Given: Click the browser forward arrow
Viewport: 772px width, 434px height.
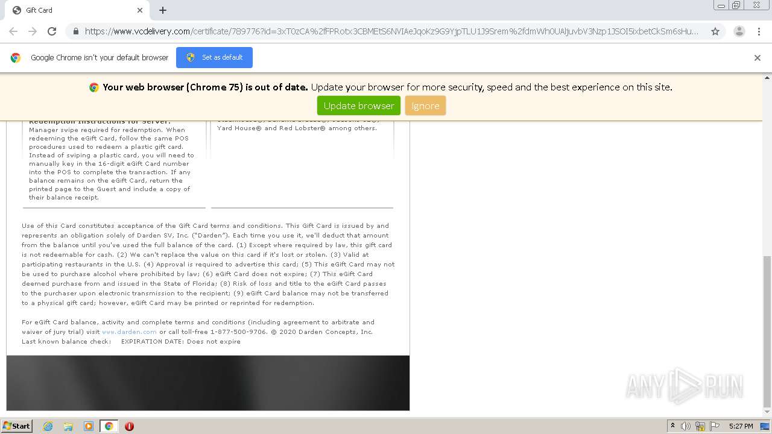Looking at the screenshot, I should pos(33,31).
